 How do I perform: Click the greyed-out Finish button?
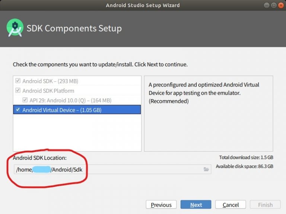tap(265, 205)
